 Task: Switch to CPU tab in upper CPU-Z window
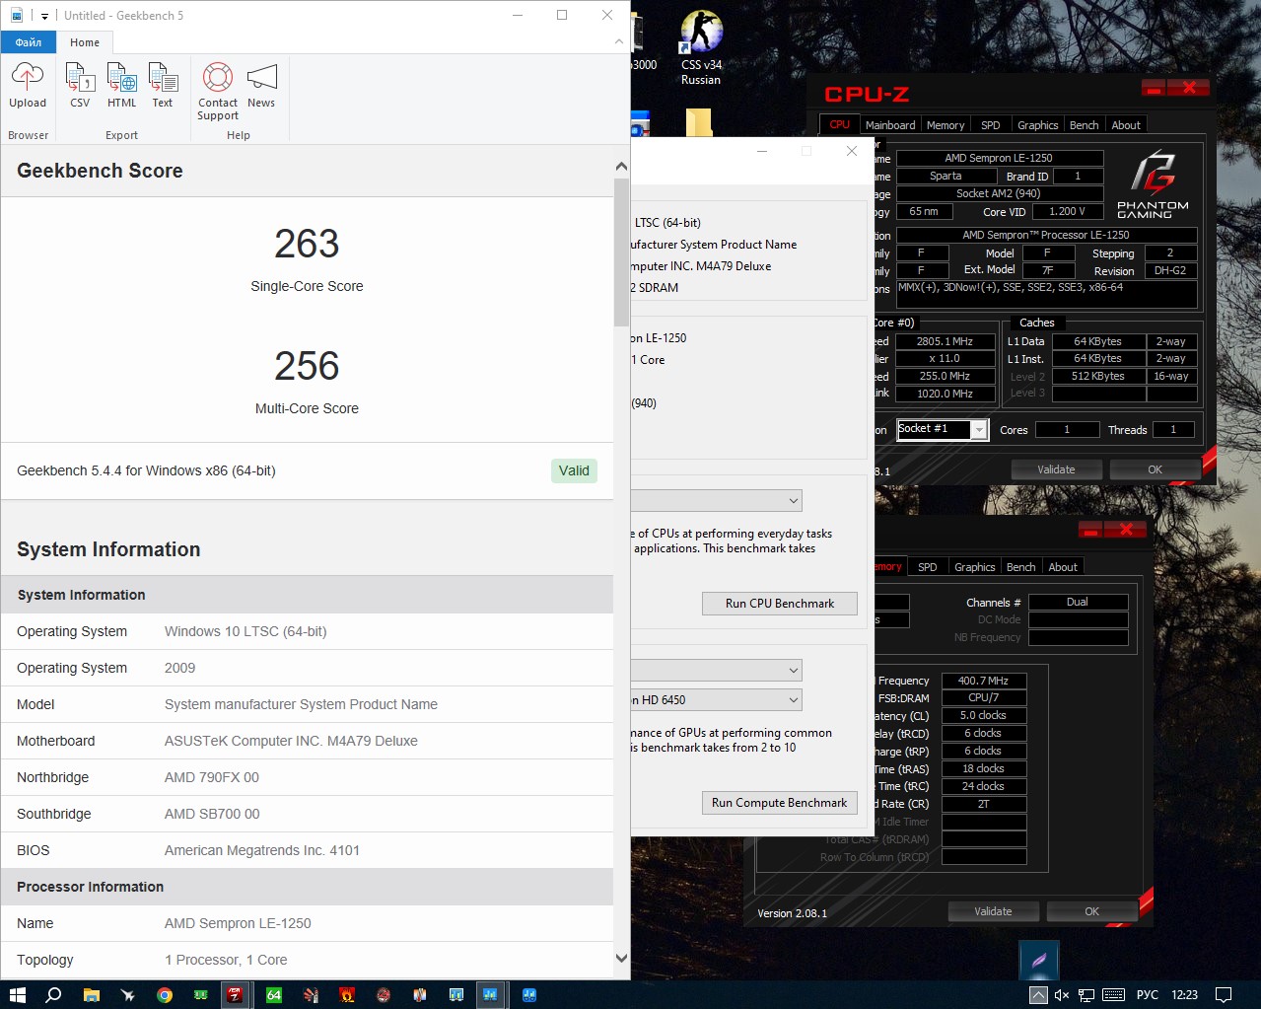pyautogui.click(x=840, y=124)
